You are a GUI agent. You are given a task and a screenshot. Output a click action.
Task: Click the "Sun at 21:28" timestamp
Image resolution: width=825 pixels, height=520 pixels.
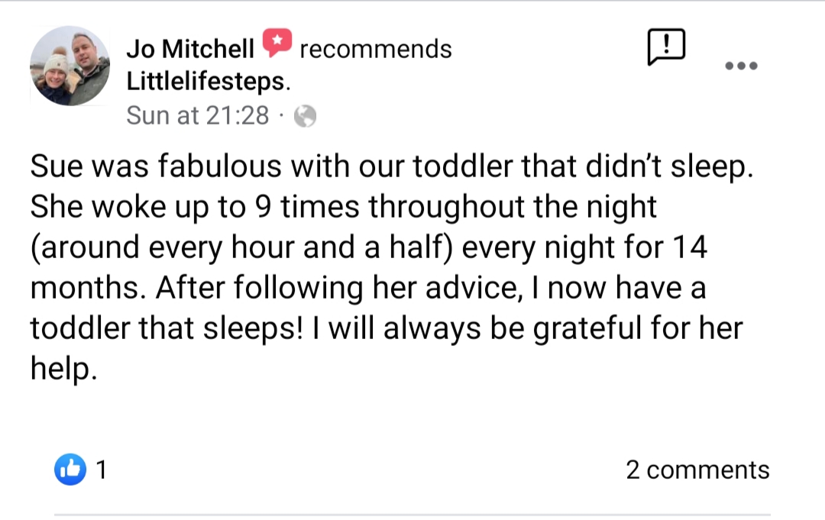click(197, 115)
